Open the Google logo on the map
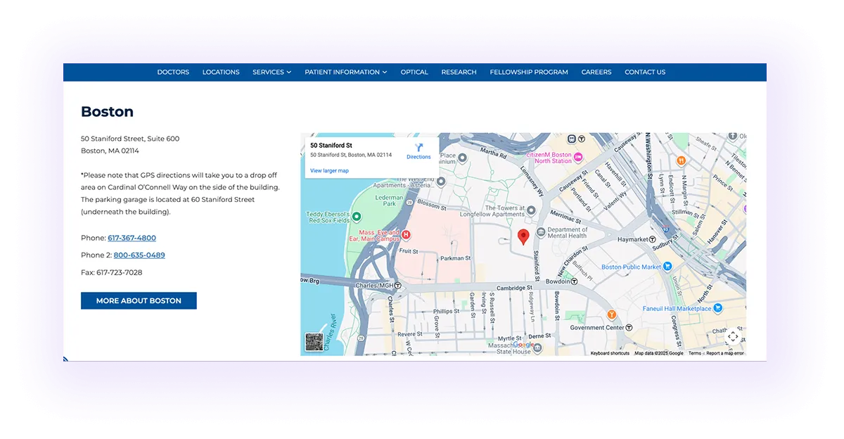 pos(525,345)
